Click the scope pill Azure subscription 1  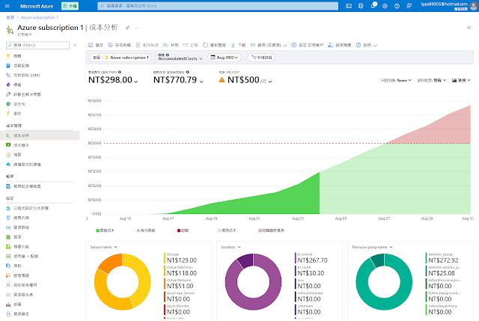point(120,58)
